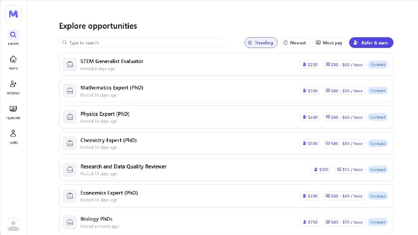Click the user avatar at the bottom left
Viewport: 418px width, 235px height.
[13, 225]
